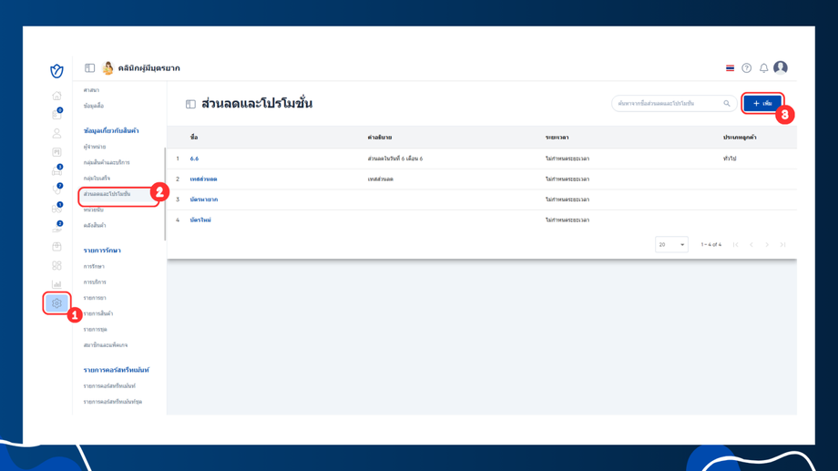The height and width of the screenshot is (471, 838).
Task: Open the ข้อมูลสื่อ sidebar menu item
Action: [x=94, y=106]
